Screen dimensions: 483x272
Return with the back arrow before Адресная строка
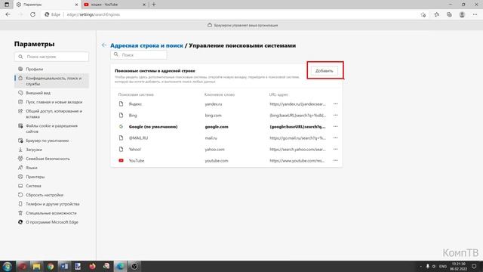[x=104, y=45]
